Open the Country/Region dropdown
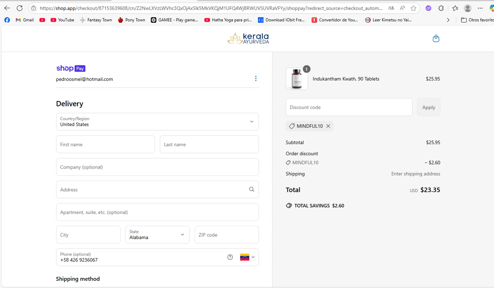 coord(157,122)
